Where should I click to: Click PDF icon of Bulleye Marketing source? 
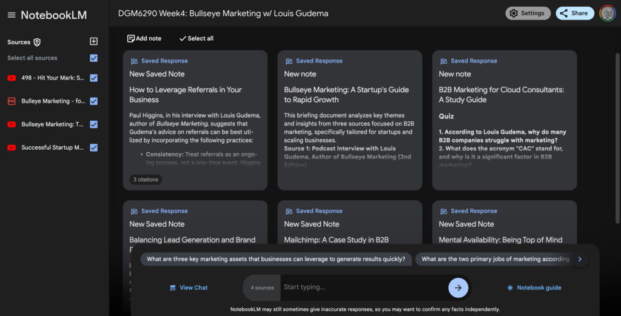pyautogui.click(x=12, y=101)
